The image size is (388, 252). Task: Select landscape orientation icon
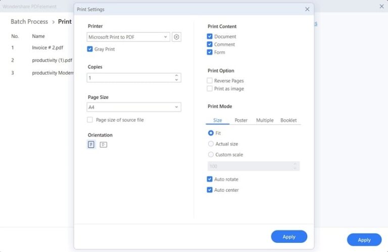(x=103, y=145)
